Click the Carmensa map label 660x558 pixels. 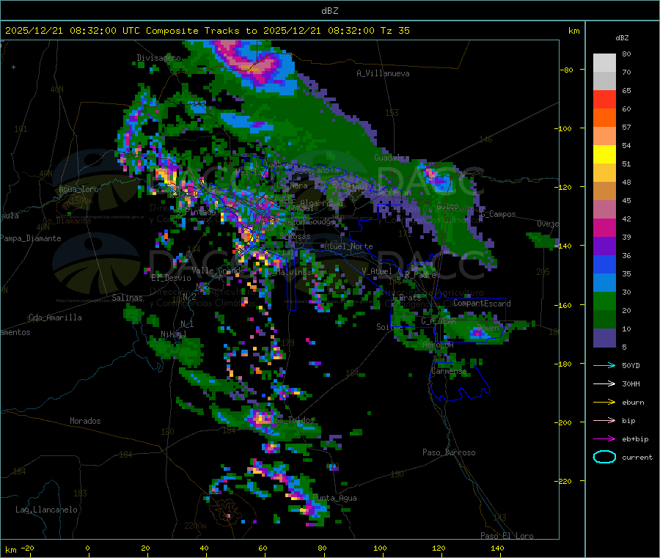tap(449, 371)
